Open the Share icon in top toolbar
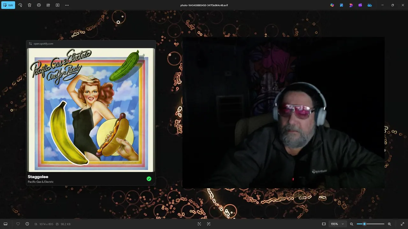 click(x=48, y=5)
